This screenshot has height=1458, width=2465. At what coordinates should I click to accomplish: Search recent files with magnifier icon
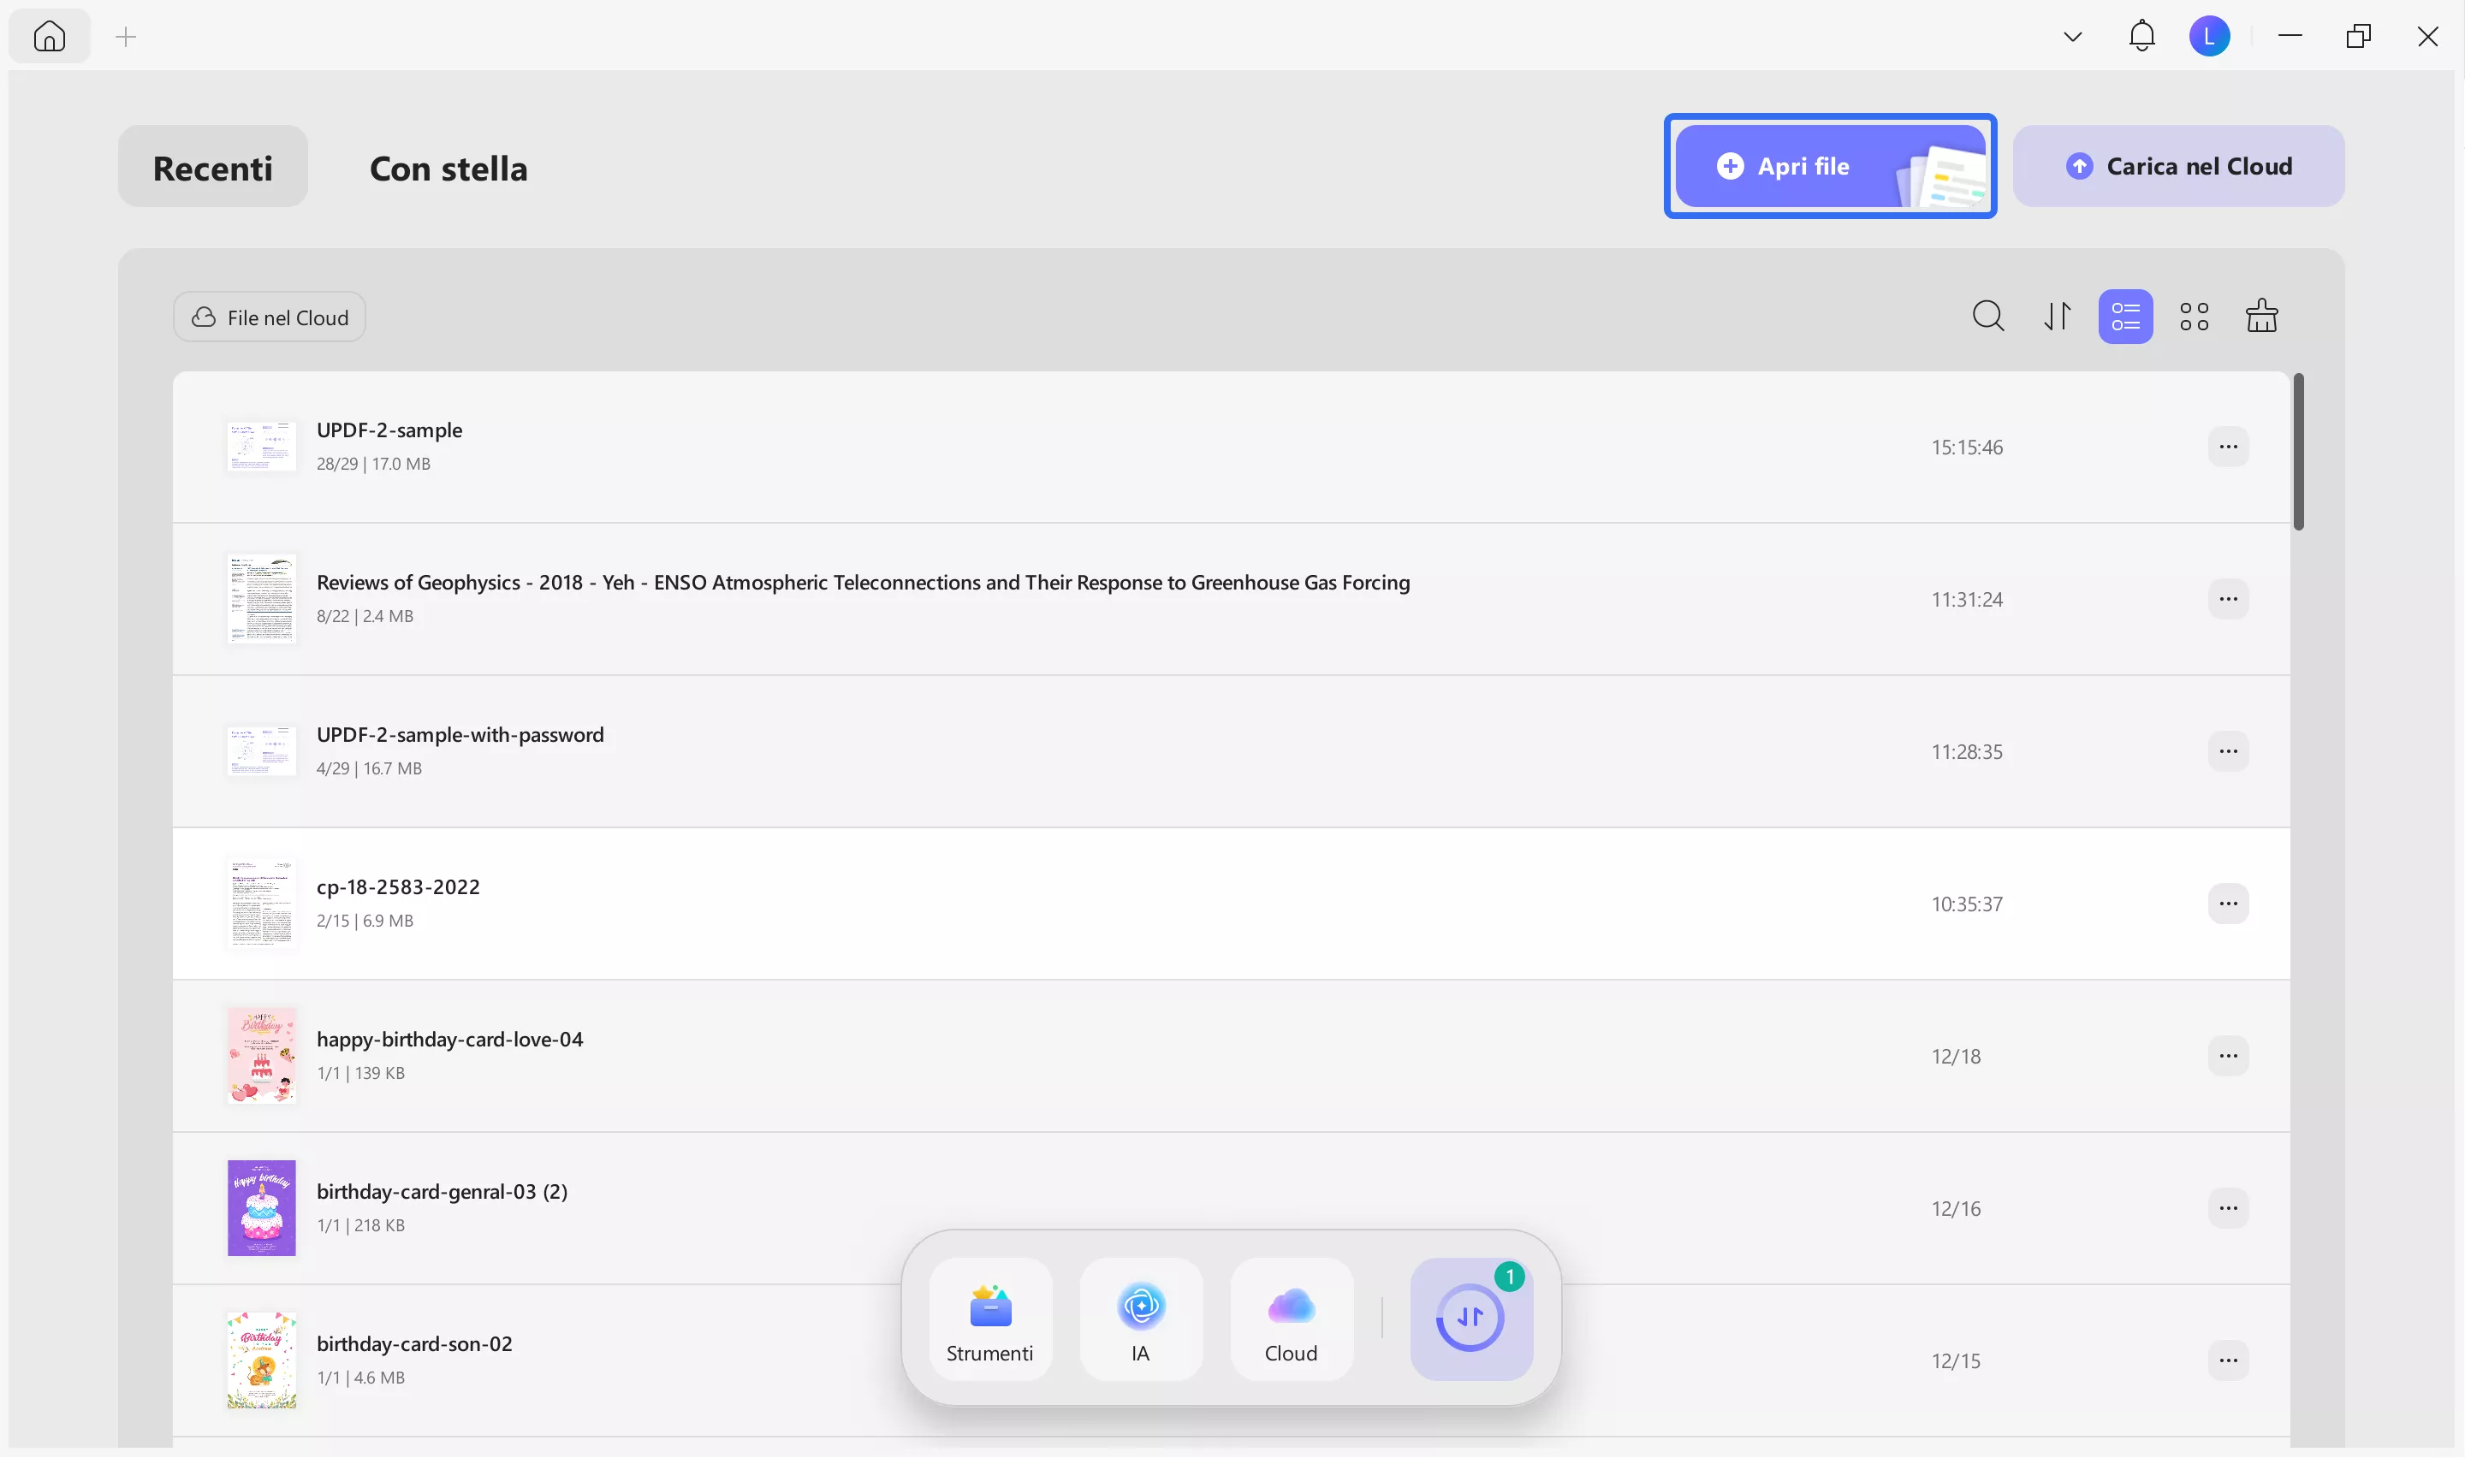tap(1987, 317)
